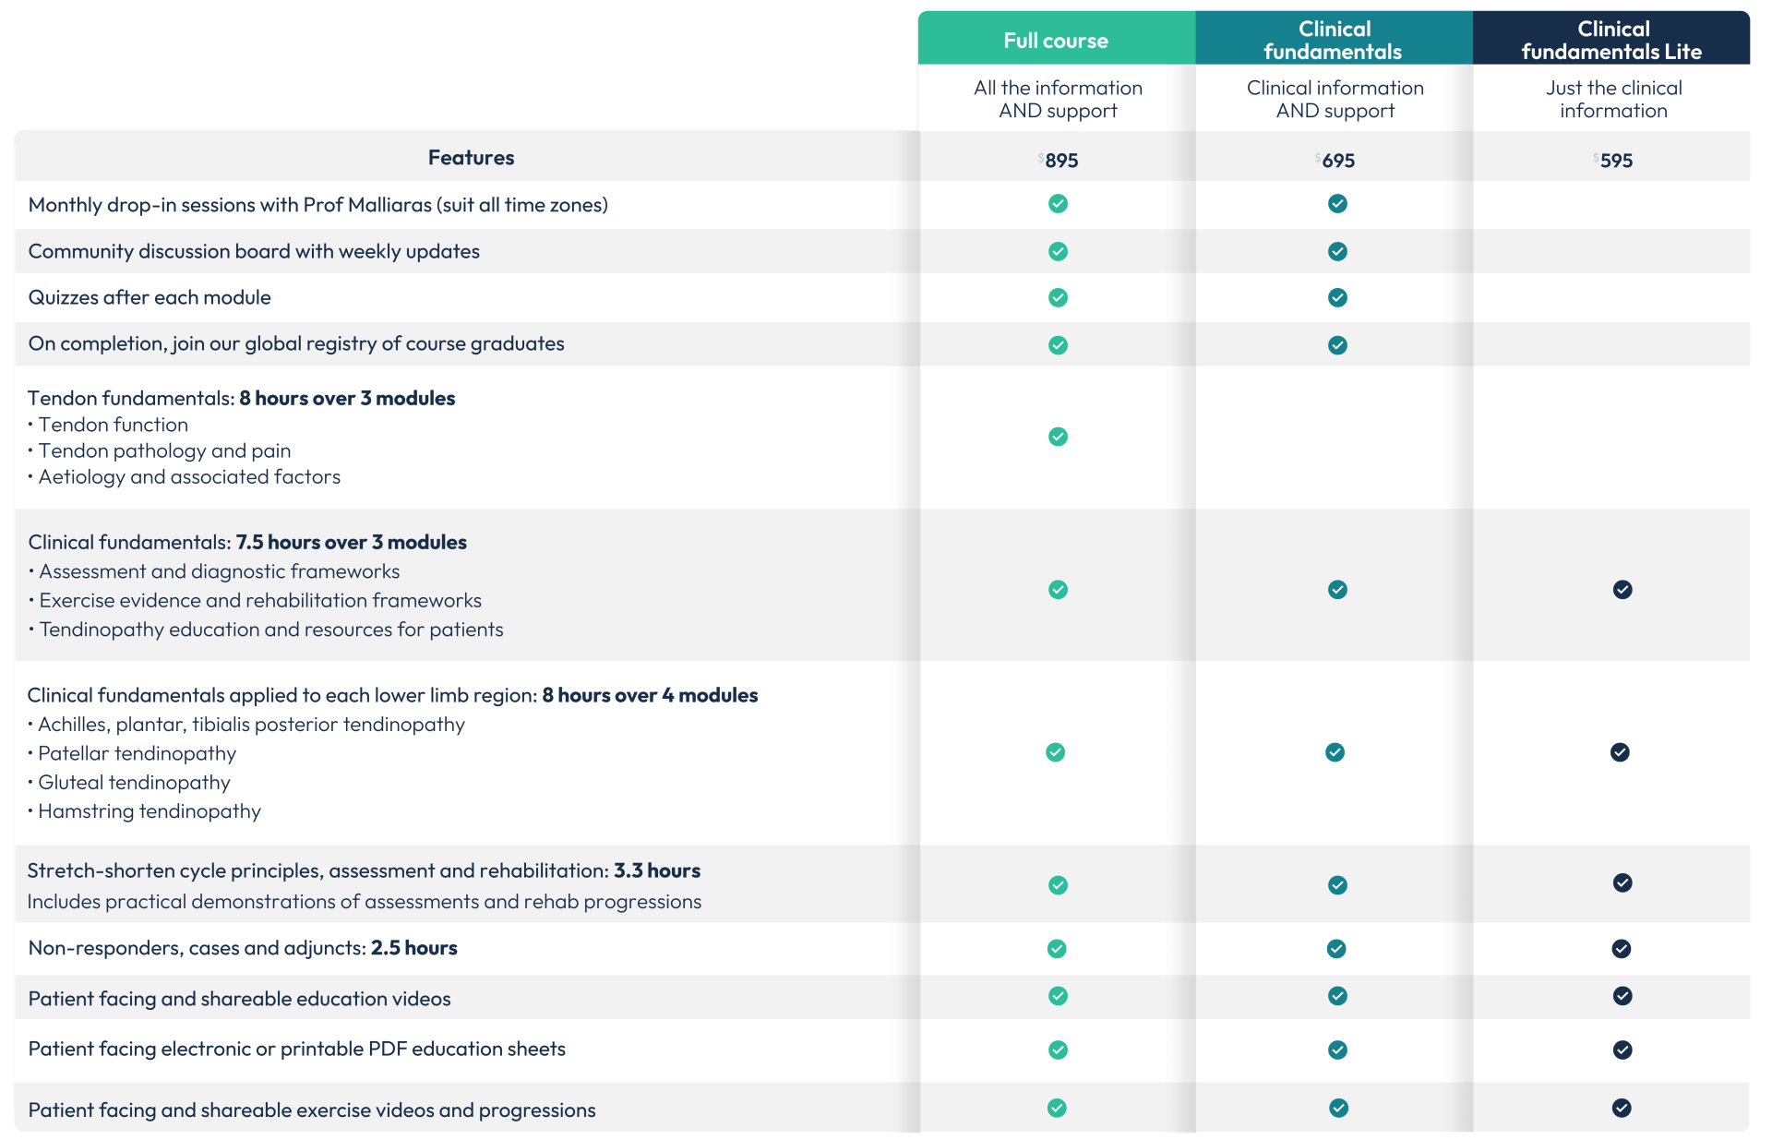Screen dimensions: 1772x1140
Task: Click Full course checkmark for global registry row
Action: coord(1058,345)
